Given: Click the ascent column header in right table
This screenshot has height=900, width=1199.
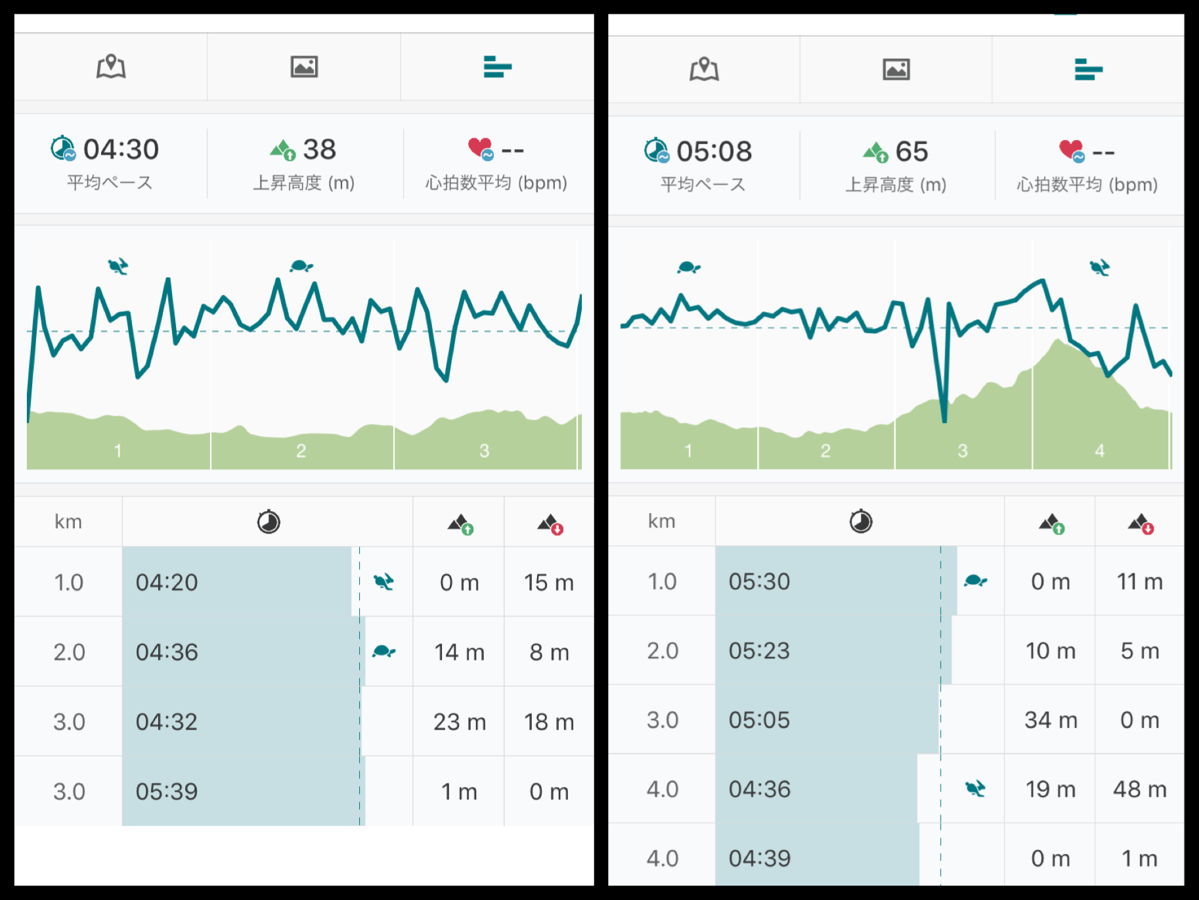Looking at the screenshot, I should pos(1051,524).
